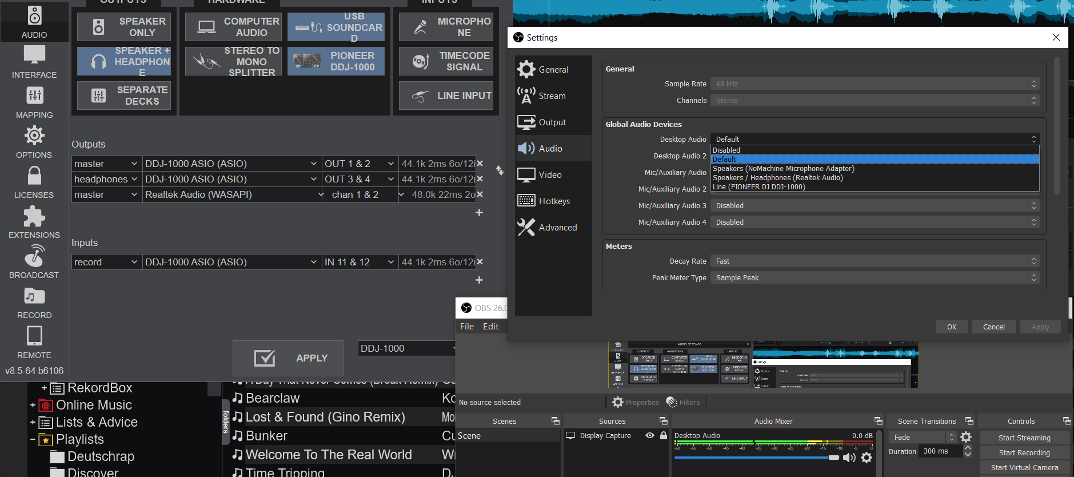Select LINE INPUT option
The height and width of the screenshot is (477, 1074).
point(446,96)
